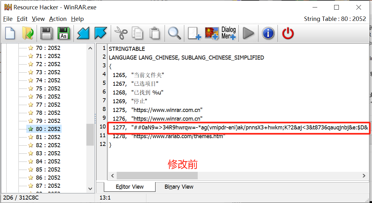Click the green star icon of 80 : 2052
This screenshot has height=203, width=372.
[31, 129]
